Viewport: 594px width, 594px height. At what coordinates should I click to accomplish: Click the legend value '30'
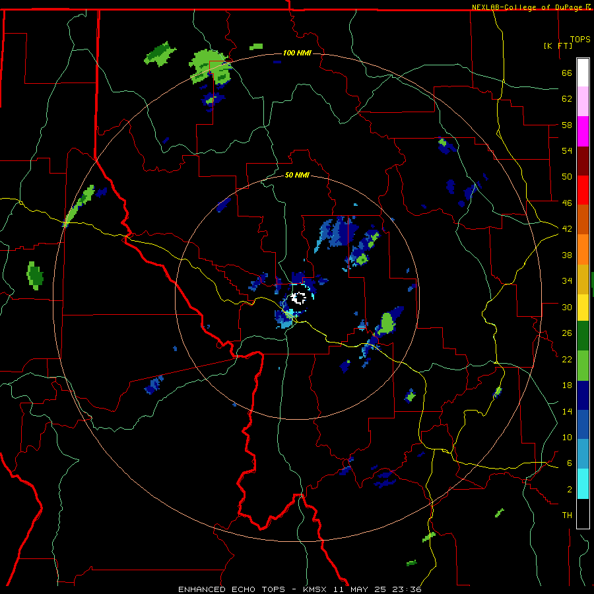point(567,307)
